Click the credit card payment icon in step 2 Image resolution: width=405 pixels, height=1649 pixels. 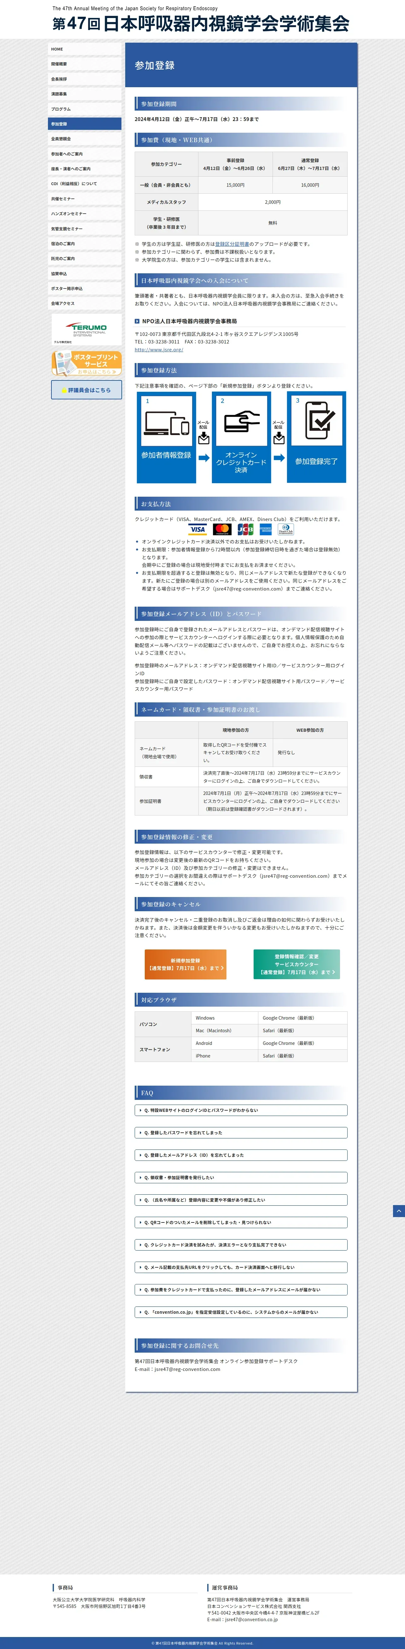coord(242,421)
